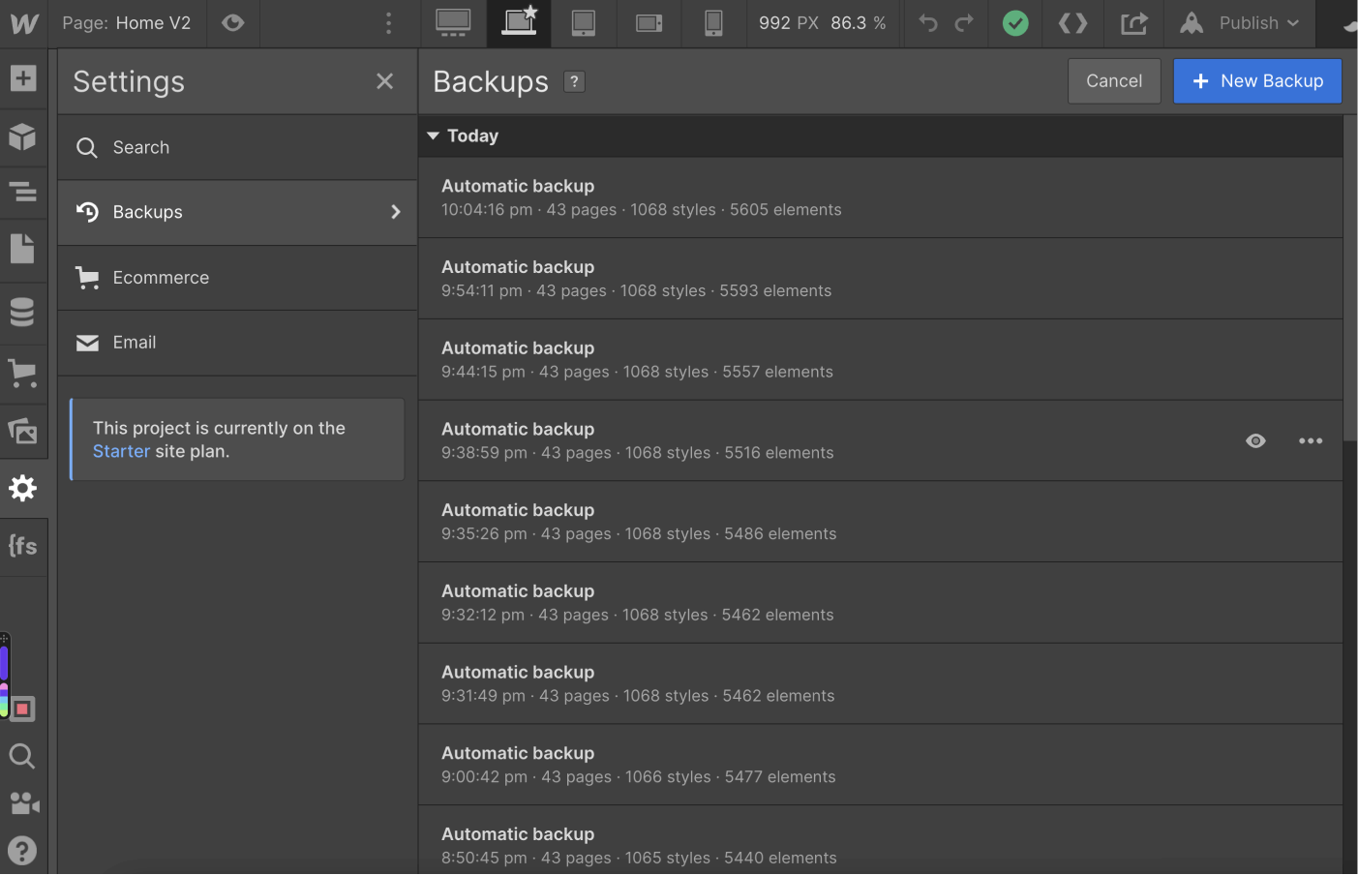
Task: Toggle preview mode with the eye icon
Action: (x=232, y=23)
